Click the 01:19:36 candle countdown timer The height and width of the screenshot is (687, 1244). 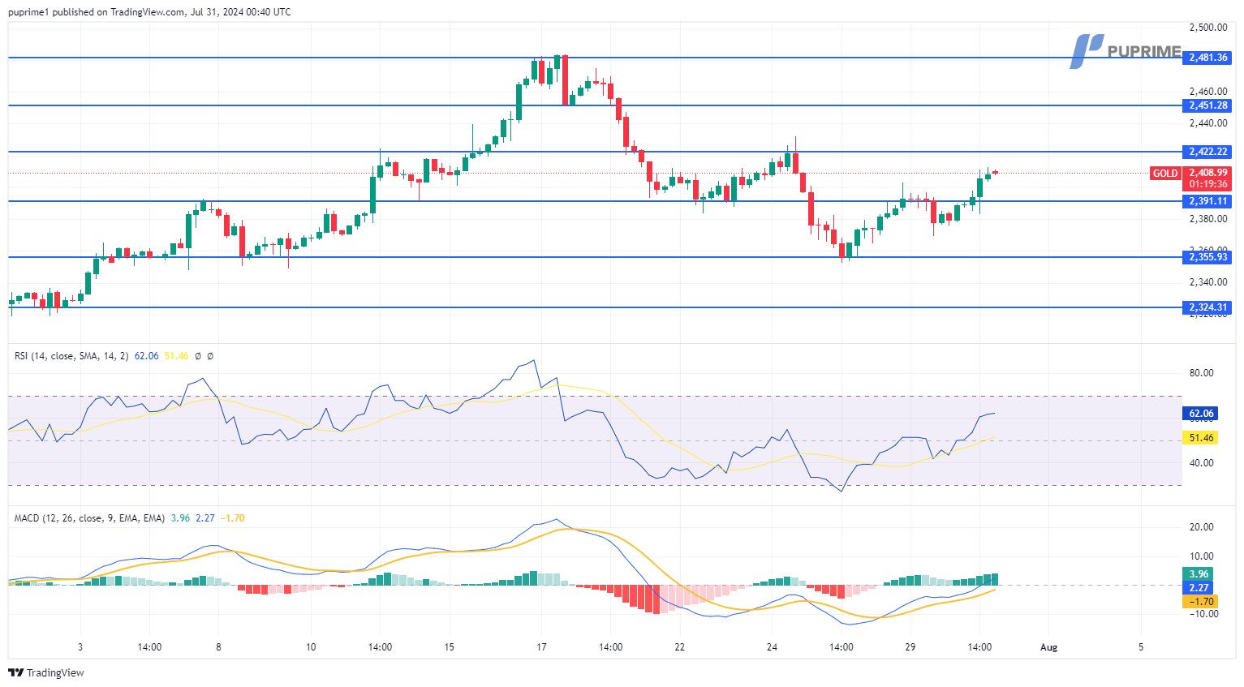tap(1208, 184)
